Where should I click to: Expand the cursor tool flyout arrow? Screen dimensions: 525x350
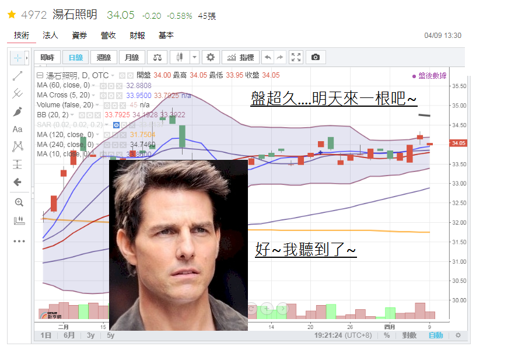(x=27, y=58)
